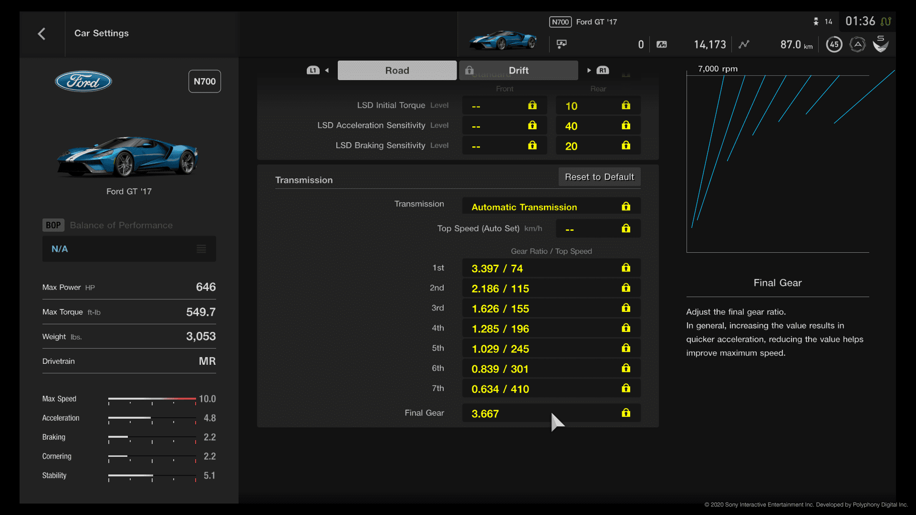Click the N700 class badge in sidebar
916x515 pixels.
pos(205,82)
